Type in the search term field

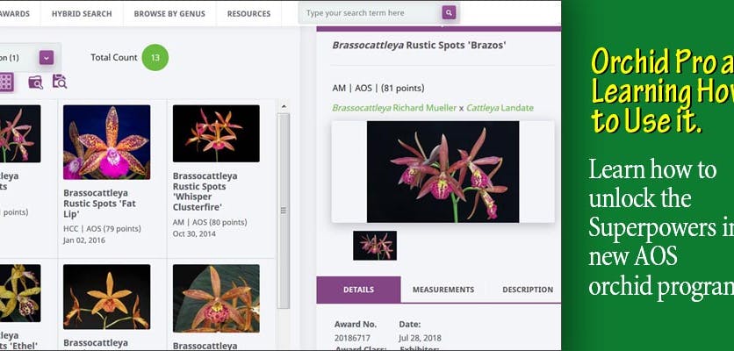point(369,13)
